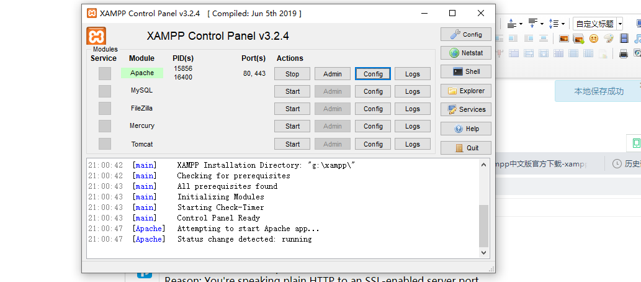
Task: Start the MySQL module
Action: click(x=292, y=91)
